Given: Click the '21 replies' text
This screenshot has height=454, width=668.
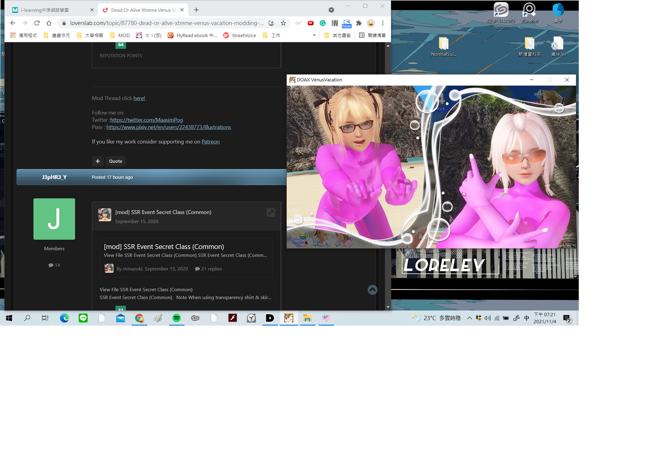Looking at the screenshot, I should (211, 269).
